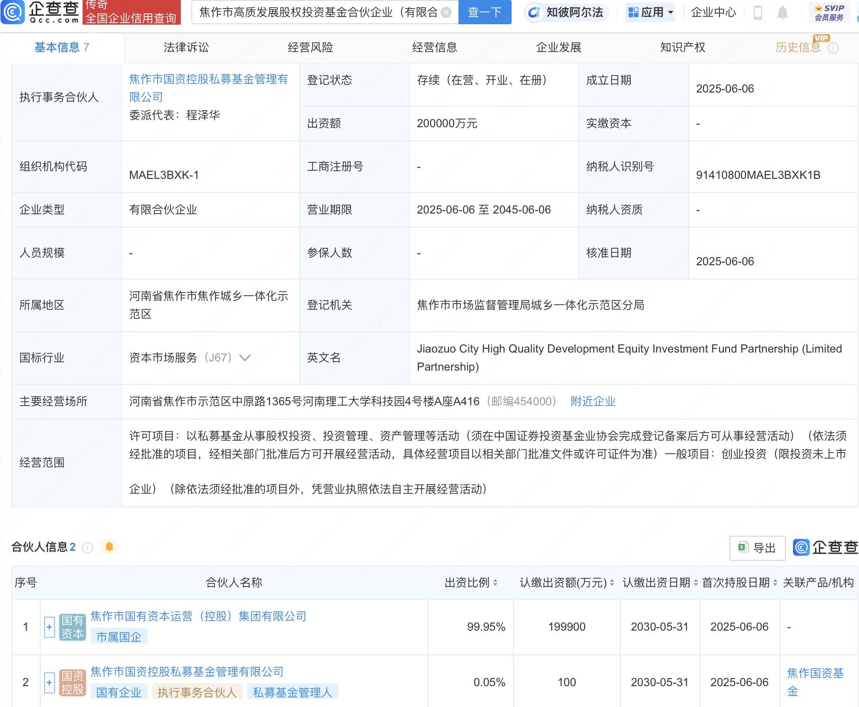This screenshot has width=859, height=707.
Task: Open the 应用 dropdown menu
Action: click(x=650, y=12)
